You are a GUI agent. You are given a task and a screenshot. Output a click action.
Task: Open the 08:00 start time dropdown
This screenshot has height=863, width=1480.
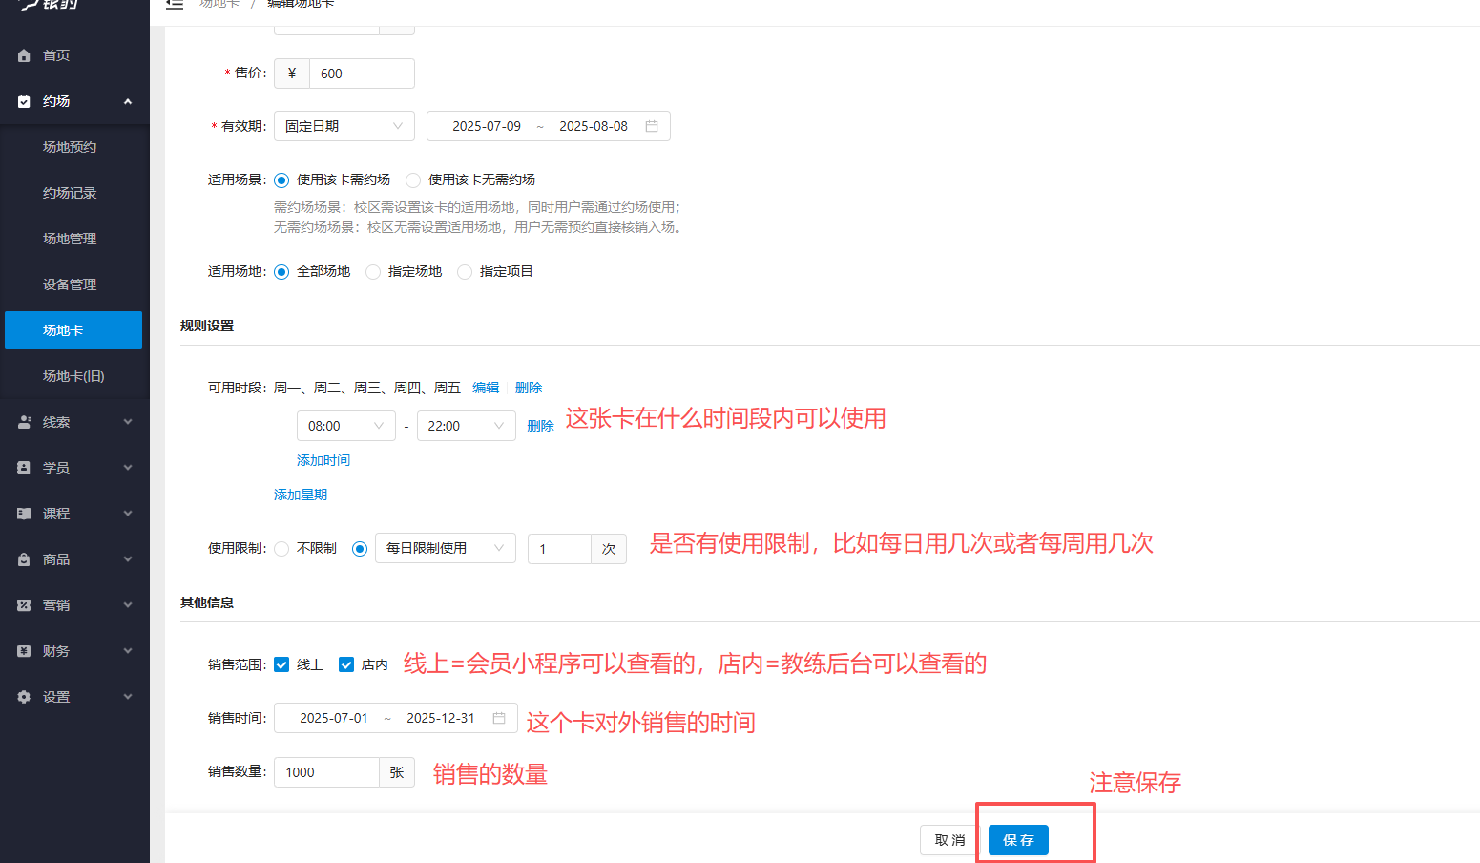pos(346,426)
